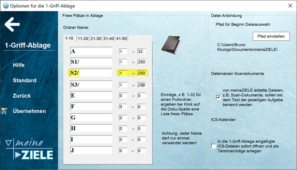Viewport: 297px width, 170px height.
Task: Open Hilfe in the sidebar
Action: pos(19,65)
